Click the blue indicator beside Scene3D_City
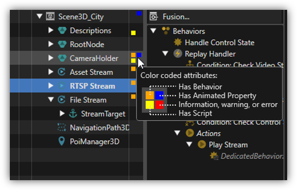 139,13
